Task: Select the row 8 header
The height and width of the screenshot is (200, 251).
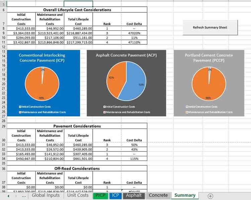Action: point(3,29)
